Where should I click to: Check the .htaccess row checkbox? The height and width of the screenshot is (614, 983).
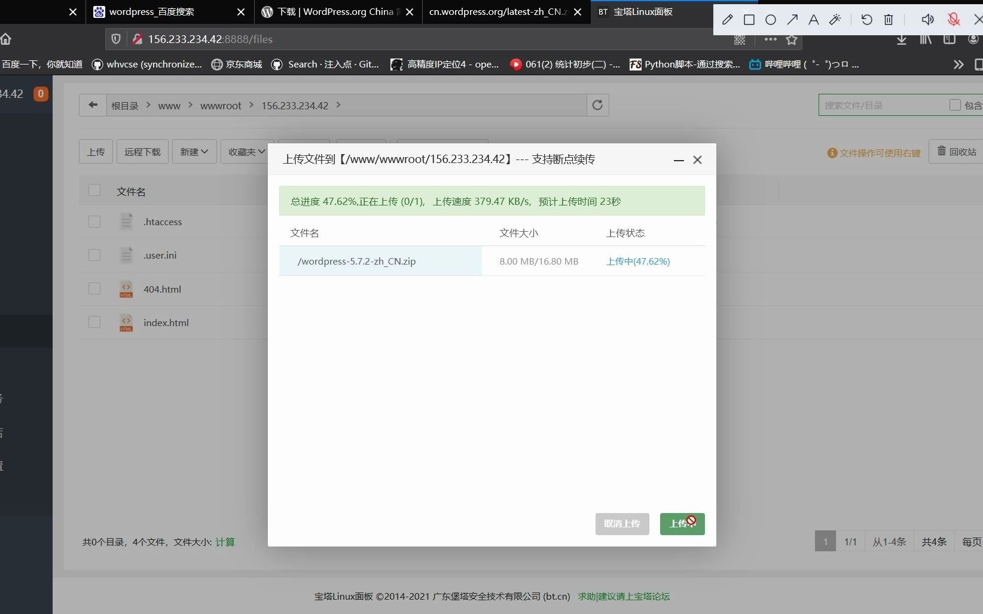[94, 222]
